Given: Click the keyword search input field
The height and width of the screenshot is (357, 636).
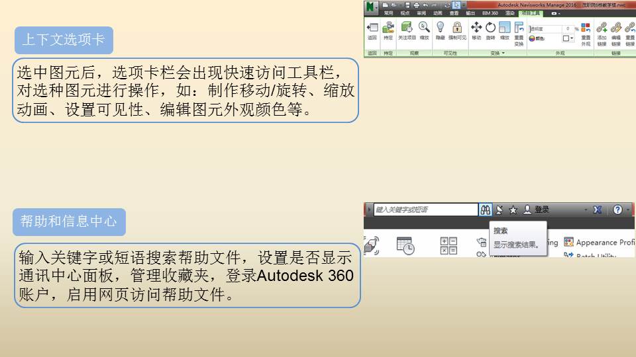Looking at the screenshot, I should [x=425, y=210].
